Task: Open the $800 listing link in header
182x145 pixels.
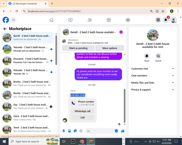Action: pos(88,43)
